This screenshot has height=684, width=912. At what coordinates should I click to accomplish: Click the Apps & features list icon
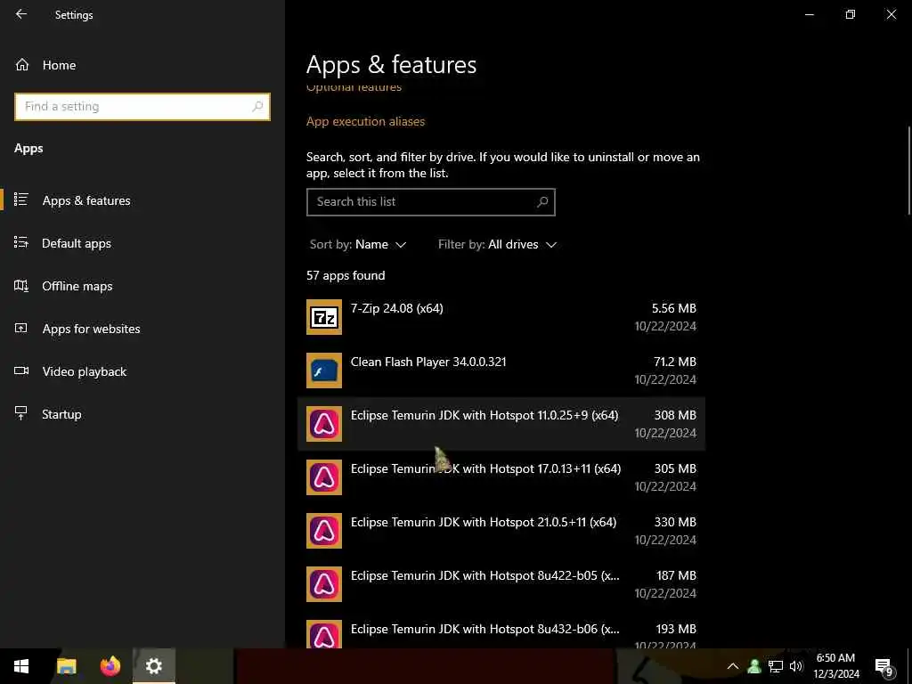tap(21, 199)
